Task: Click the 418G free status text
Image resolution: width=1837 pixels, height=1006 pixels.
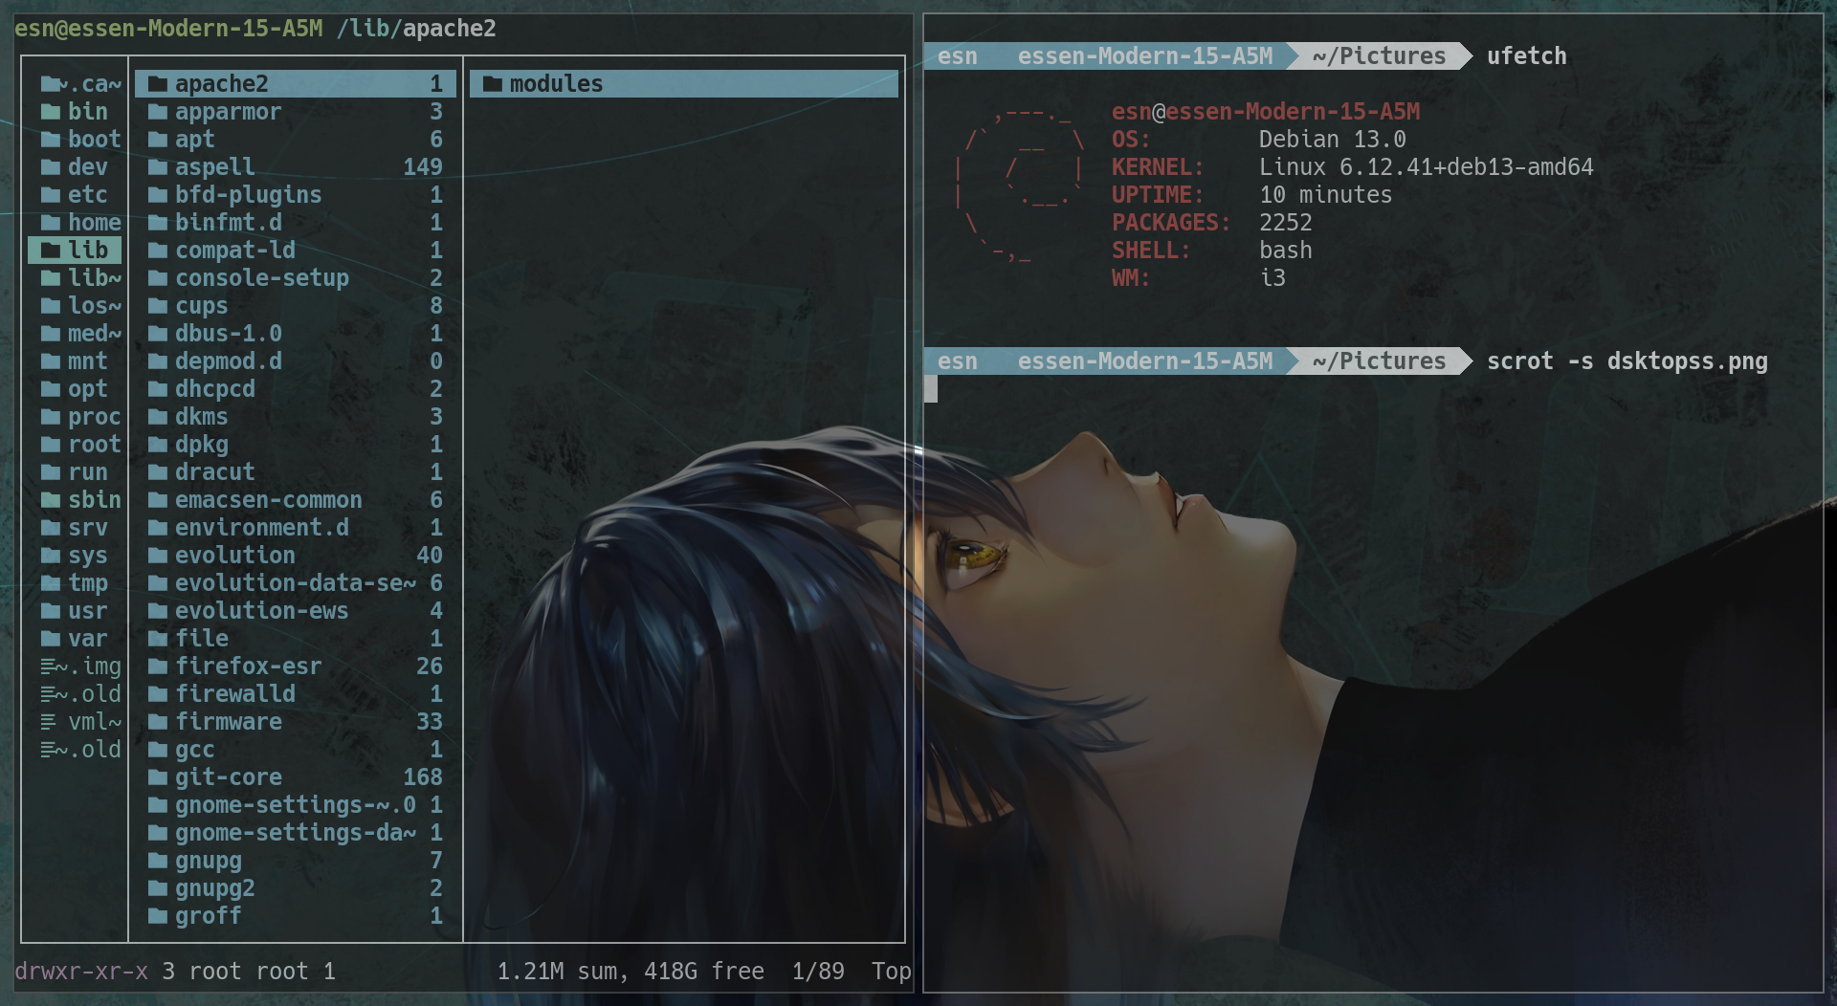Action: coord(704,972)
